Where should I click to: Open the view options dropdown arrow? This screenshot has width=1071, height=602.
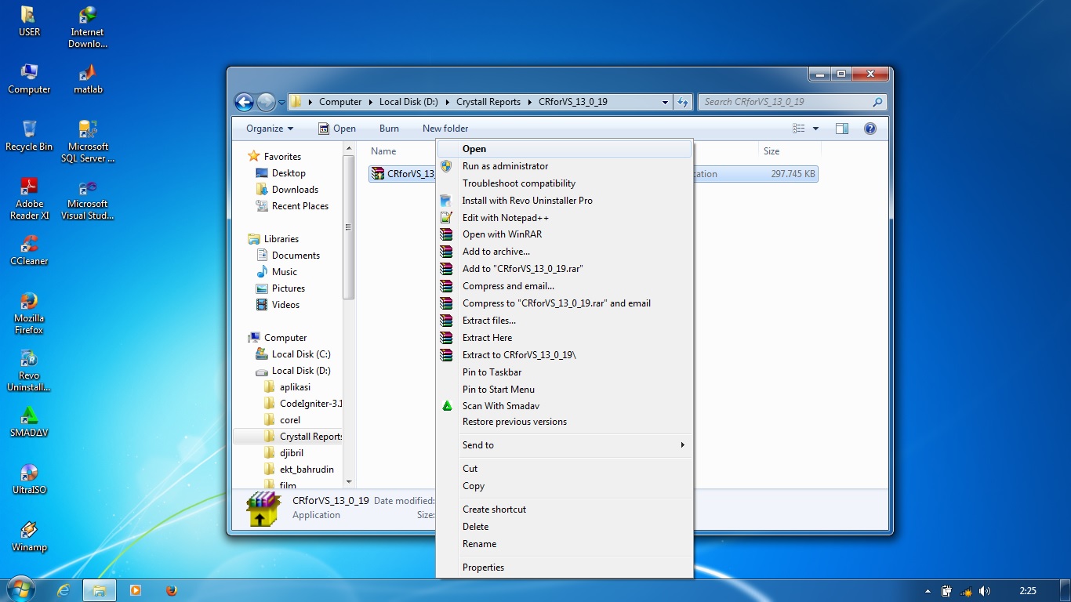pyautogui.click(x=815, y=129)
